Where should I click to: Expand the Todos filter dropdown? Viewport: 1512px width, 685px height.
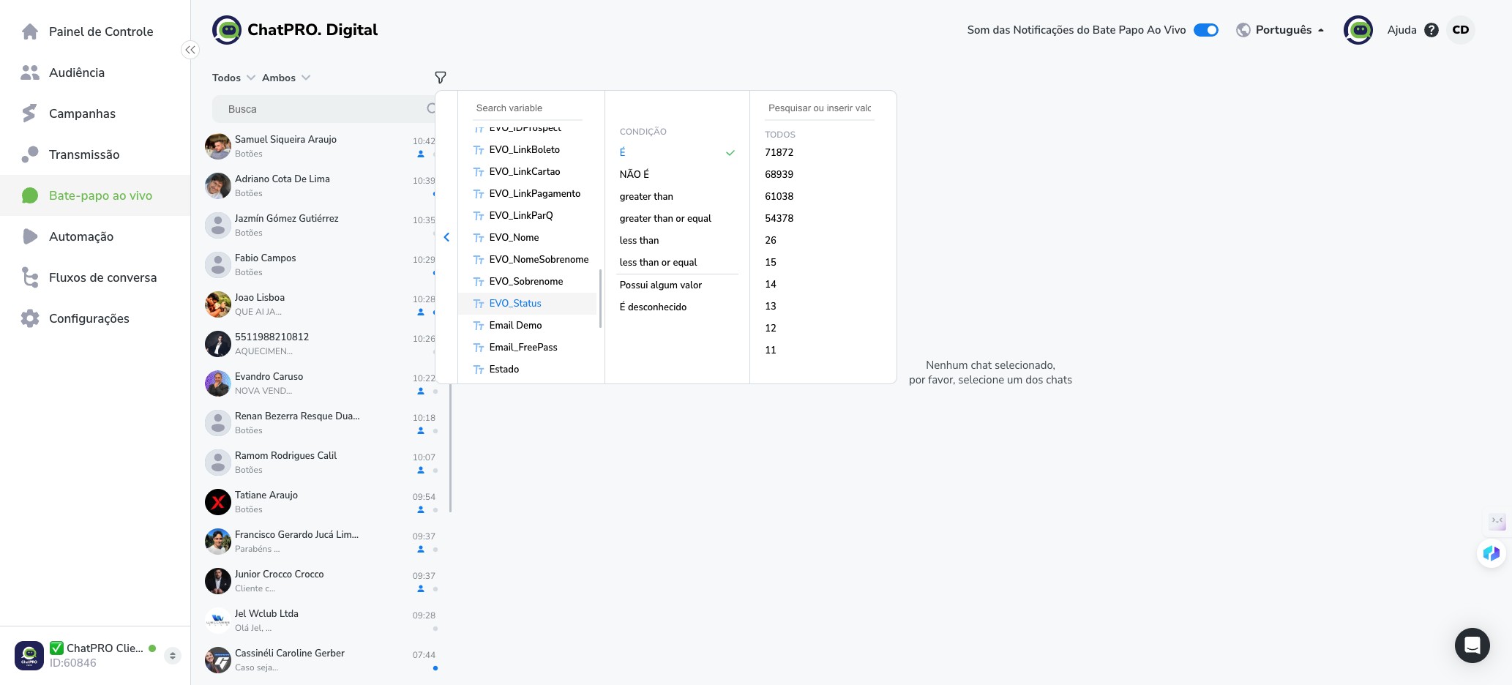pyautogui.click(x=233, y=78)
